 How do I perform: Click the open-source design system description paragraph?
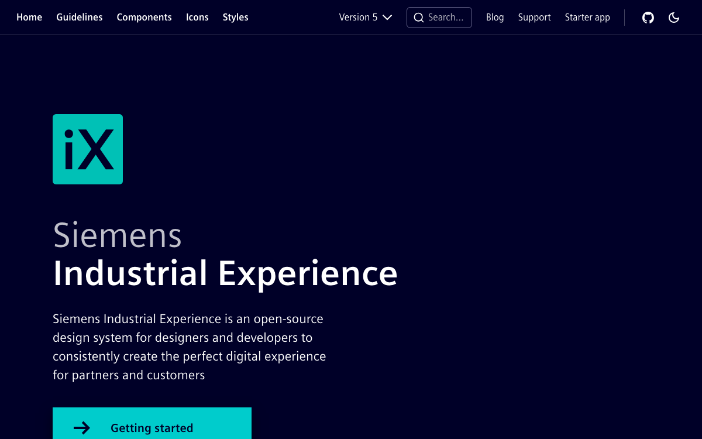[190, 347]
